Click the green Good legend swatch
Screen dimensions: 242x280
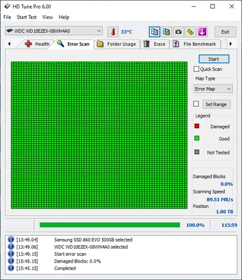click(x=197, y=138)
